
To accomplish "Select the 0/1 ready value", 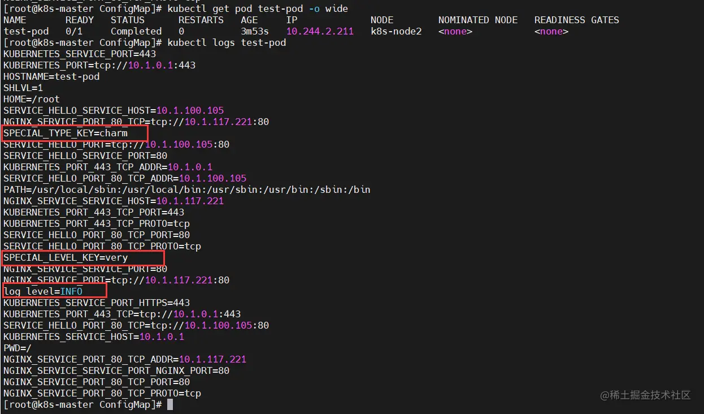I will coord(74,31).
